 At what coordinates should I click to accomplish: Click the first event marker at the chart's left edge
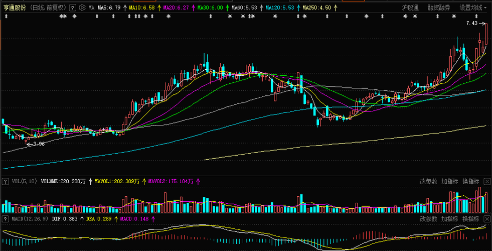6,16
